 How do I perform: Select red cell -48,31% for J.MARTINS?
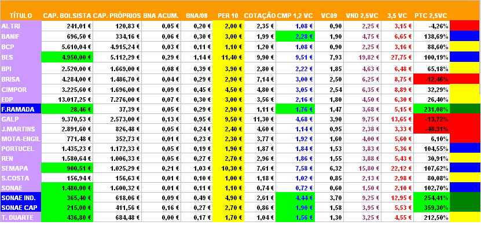[x=432, y=129]
